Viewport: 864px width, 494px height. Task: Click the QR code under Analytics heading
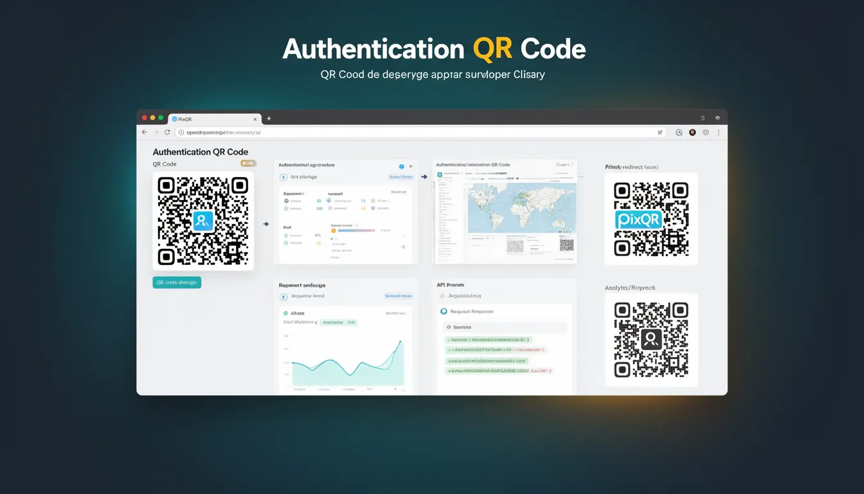[x=651, y=340]
